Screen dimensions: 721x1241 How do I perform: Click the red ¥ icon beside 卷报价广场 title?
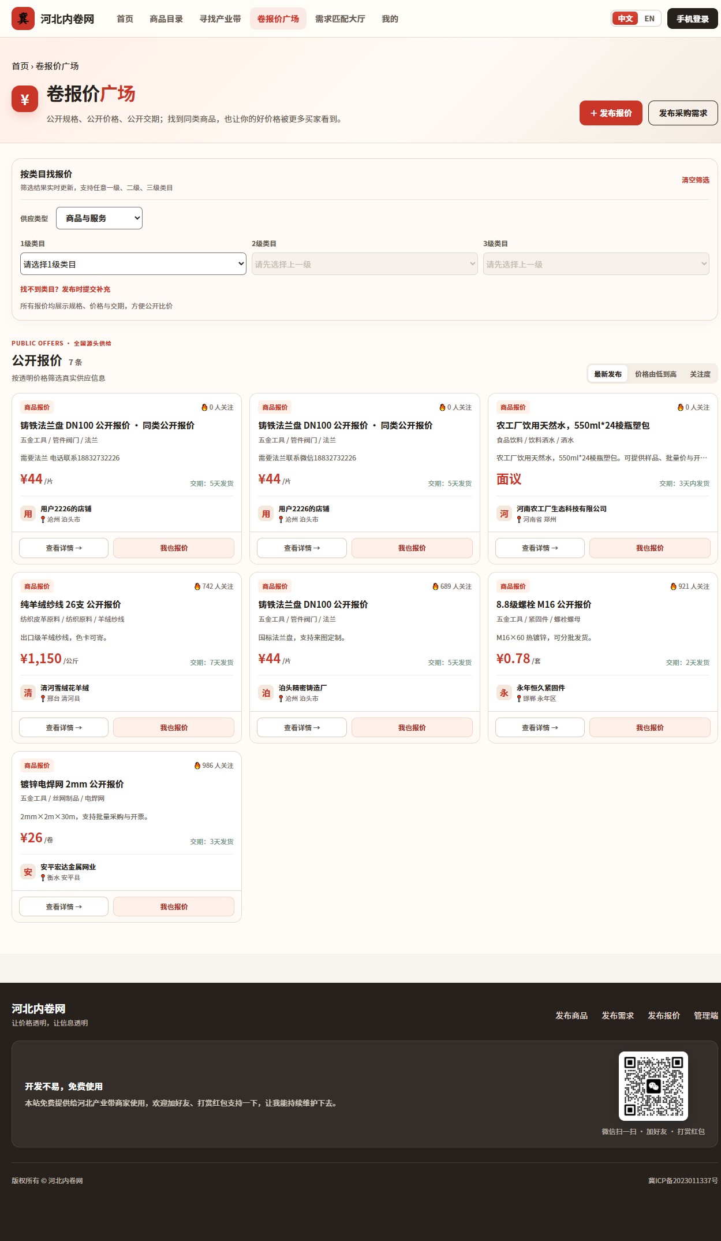click(x=25, y=99)
